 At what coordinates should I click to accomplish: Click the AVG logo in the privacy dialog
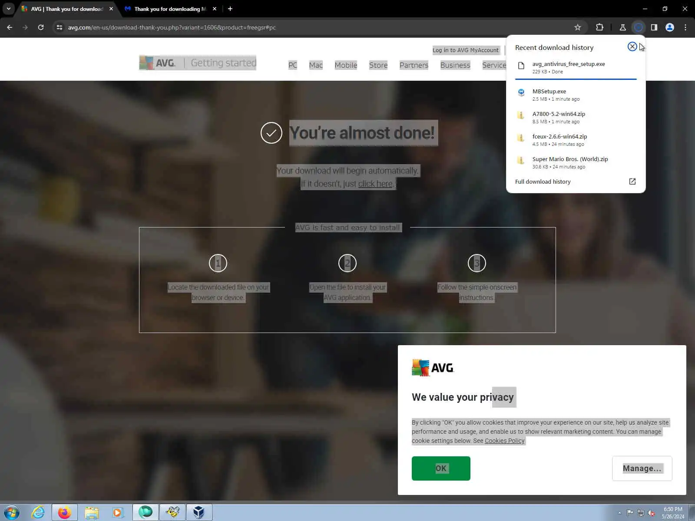point(433,368)
